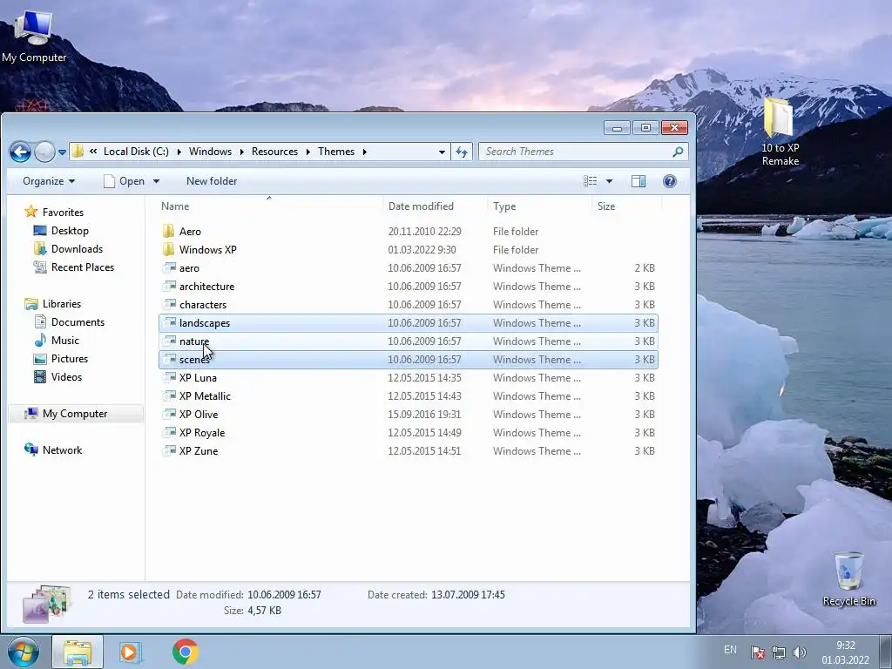Open the volume speaker tray icon
Viewport: 892px width, 669px height.
[800, 652]
